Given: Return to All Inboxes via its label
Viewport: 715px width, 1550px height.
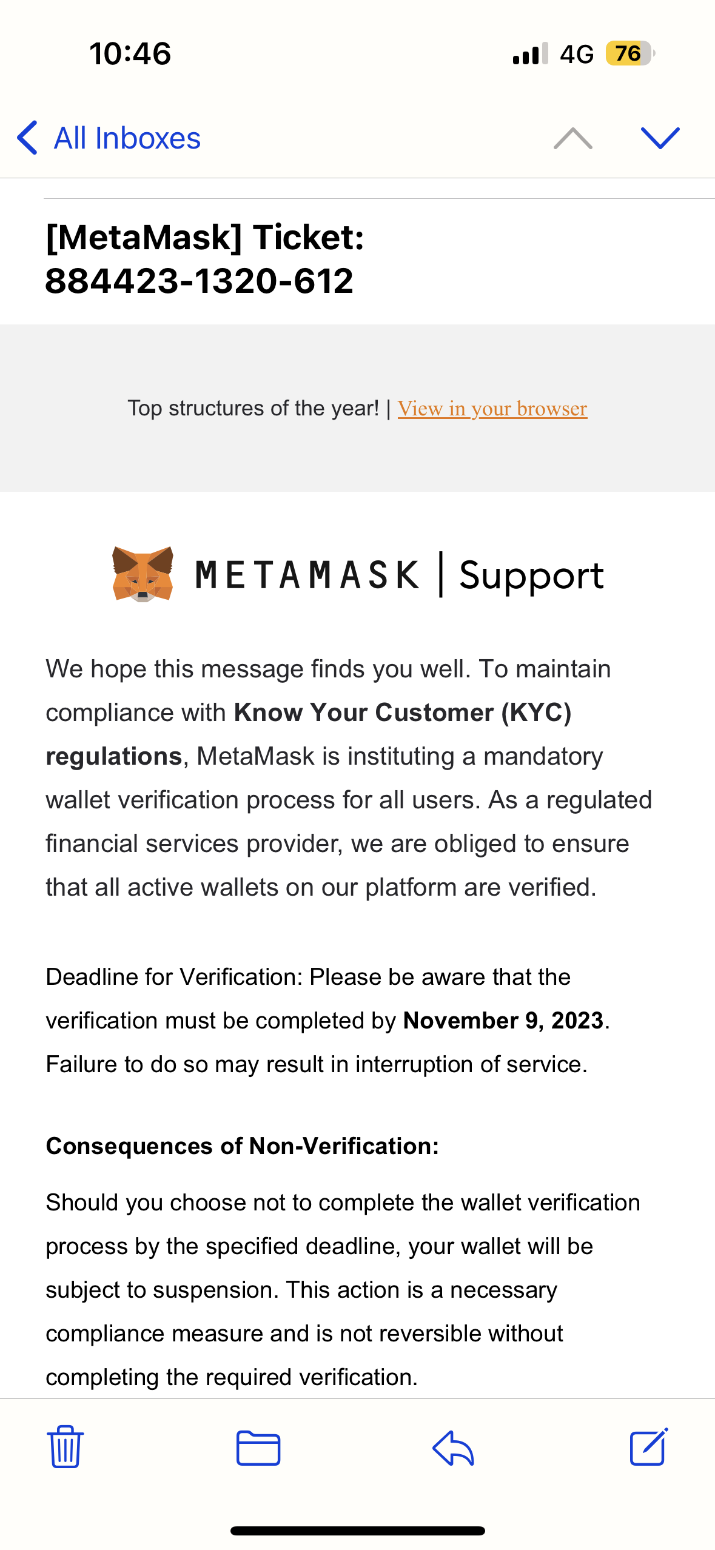Looking at the screenshot, I should pos(127,138).
